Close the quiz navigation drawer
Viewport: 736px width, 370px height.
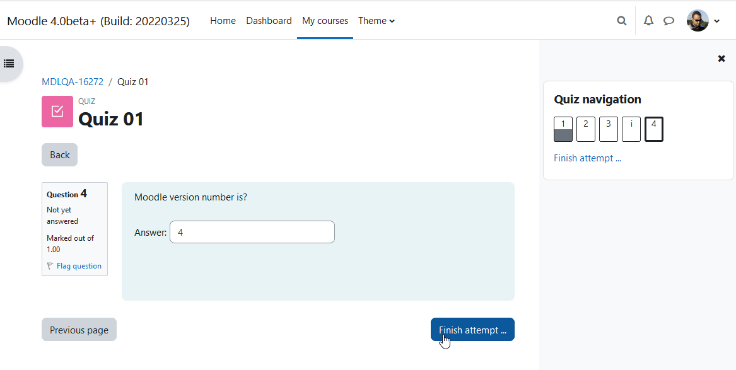[x=721, y=59]
